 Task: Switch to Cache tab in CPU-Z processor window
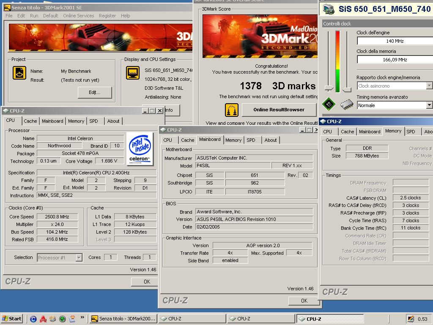click(30, 121)
